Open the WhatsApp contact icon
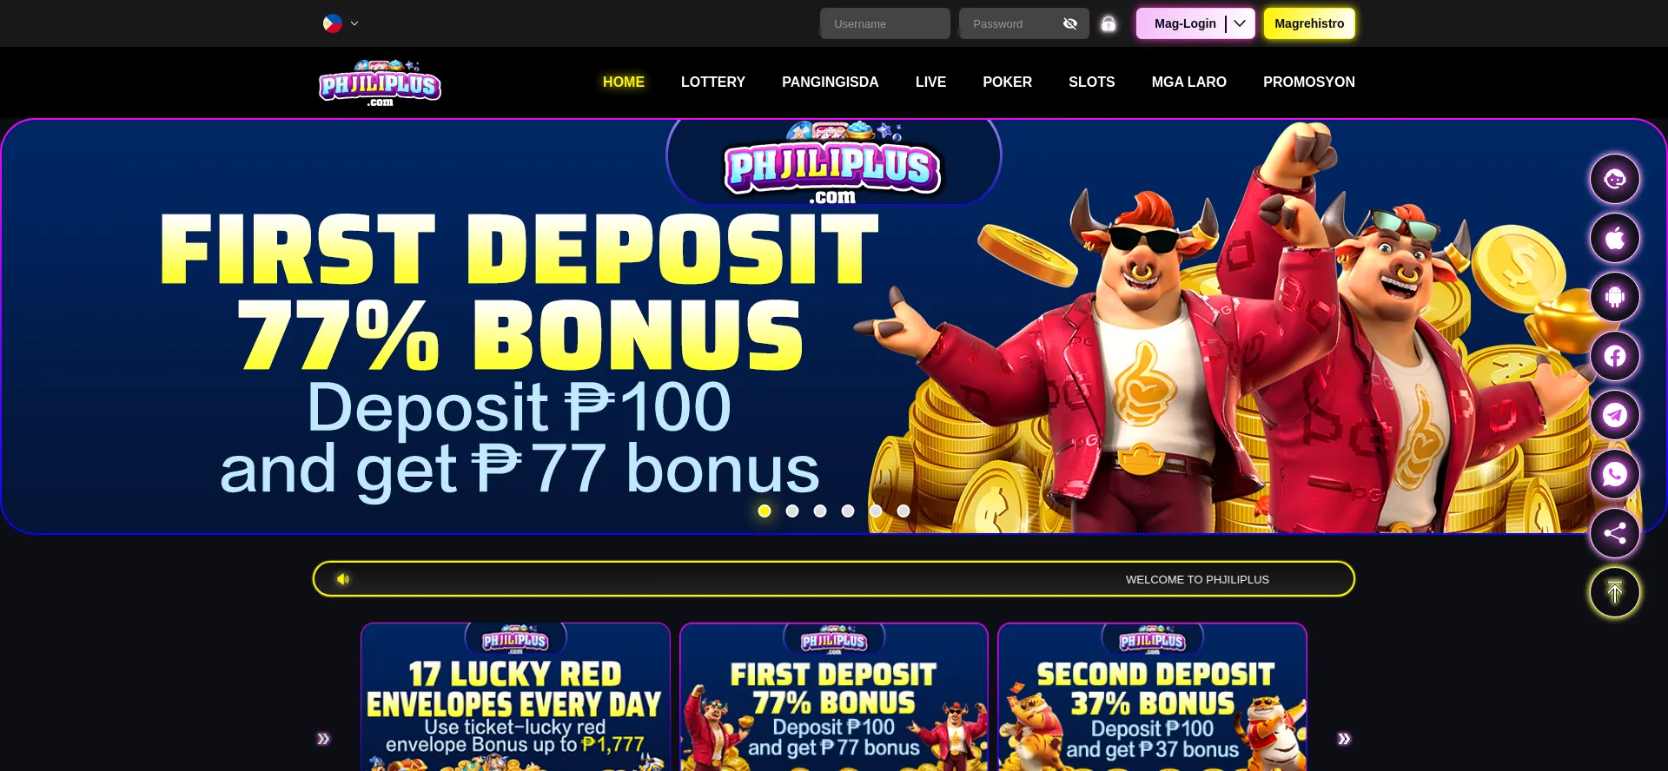The image size is (1668, 771). [1614, 474]
